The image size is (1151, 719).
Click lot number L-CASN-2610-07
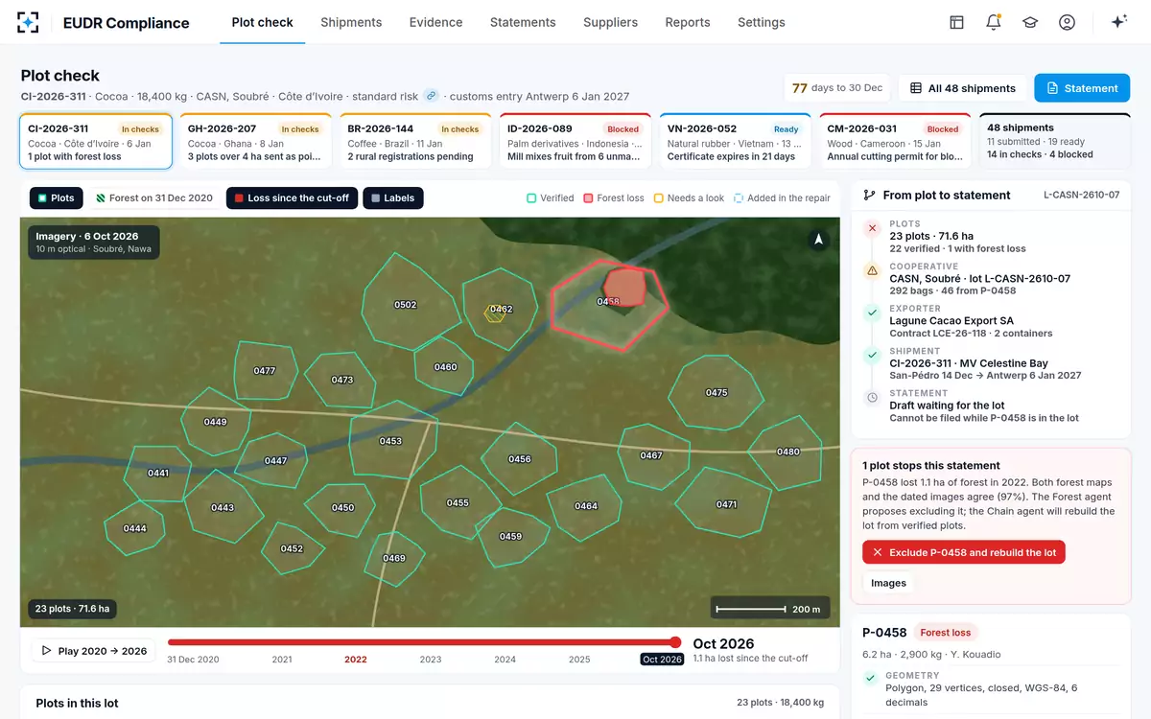(1081, 195)
